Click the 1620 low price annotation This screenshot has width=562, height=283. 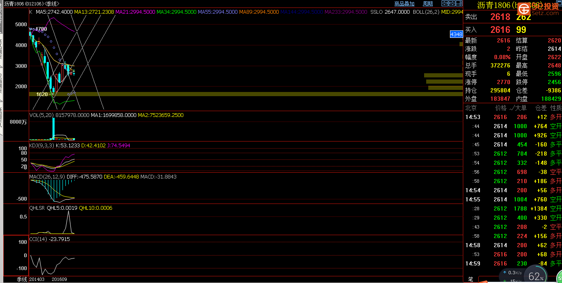click(x=42, y=94)
